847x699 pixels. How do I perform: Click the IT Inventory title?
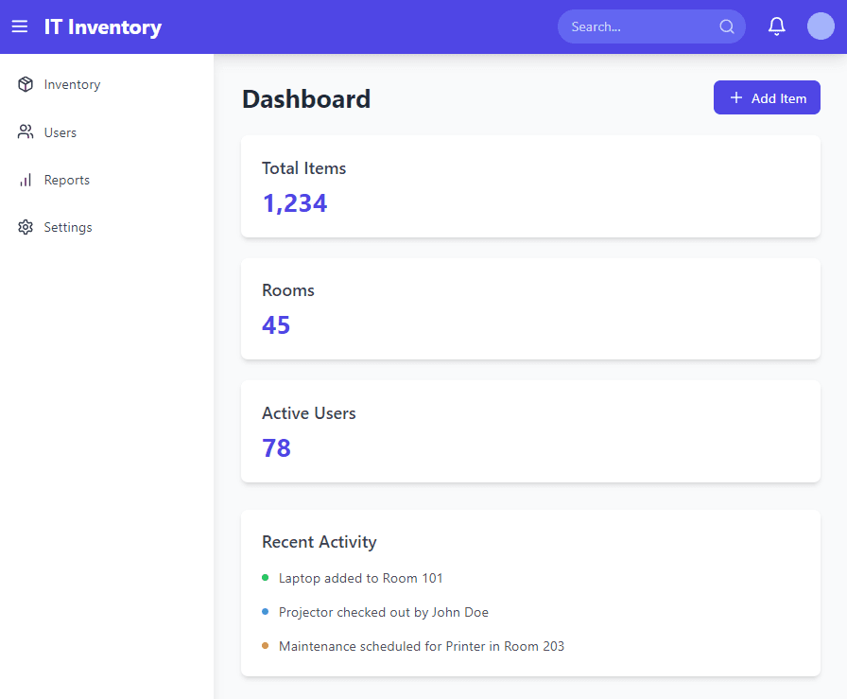(103, 26)
